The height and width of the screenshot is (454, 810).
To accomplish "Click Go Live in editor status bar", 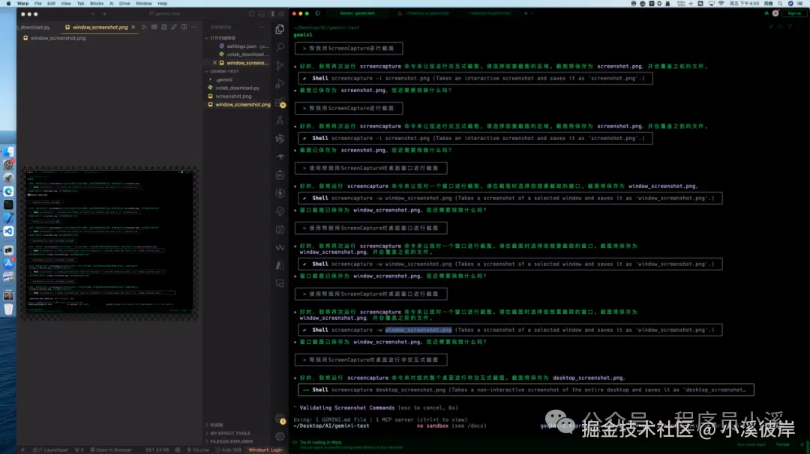I will 198,450.
